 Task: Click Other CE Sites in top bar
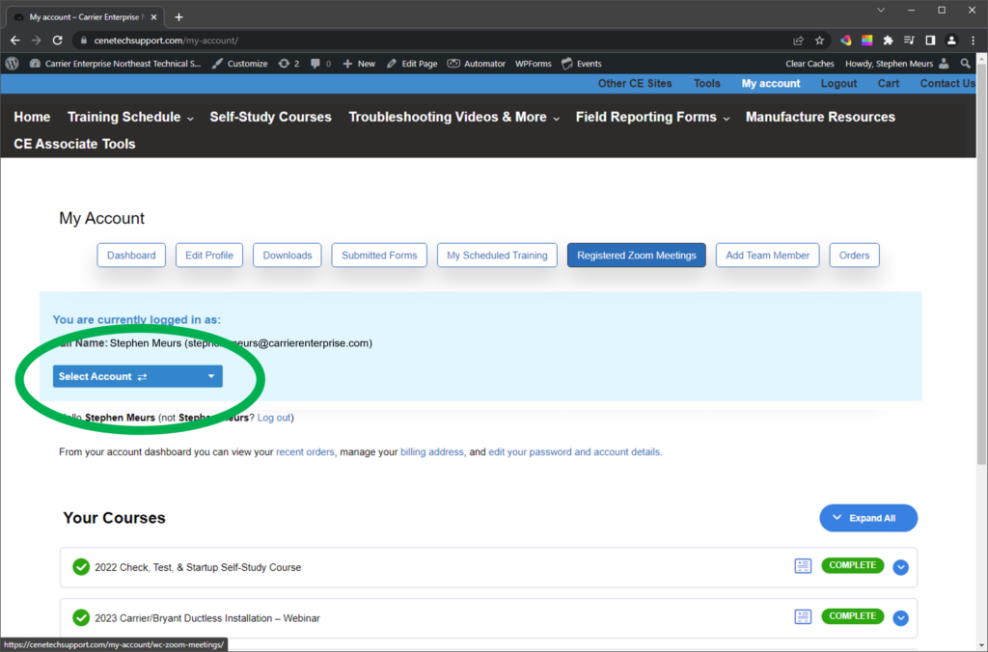[x=635, y=84]
